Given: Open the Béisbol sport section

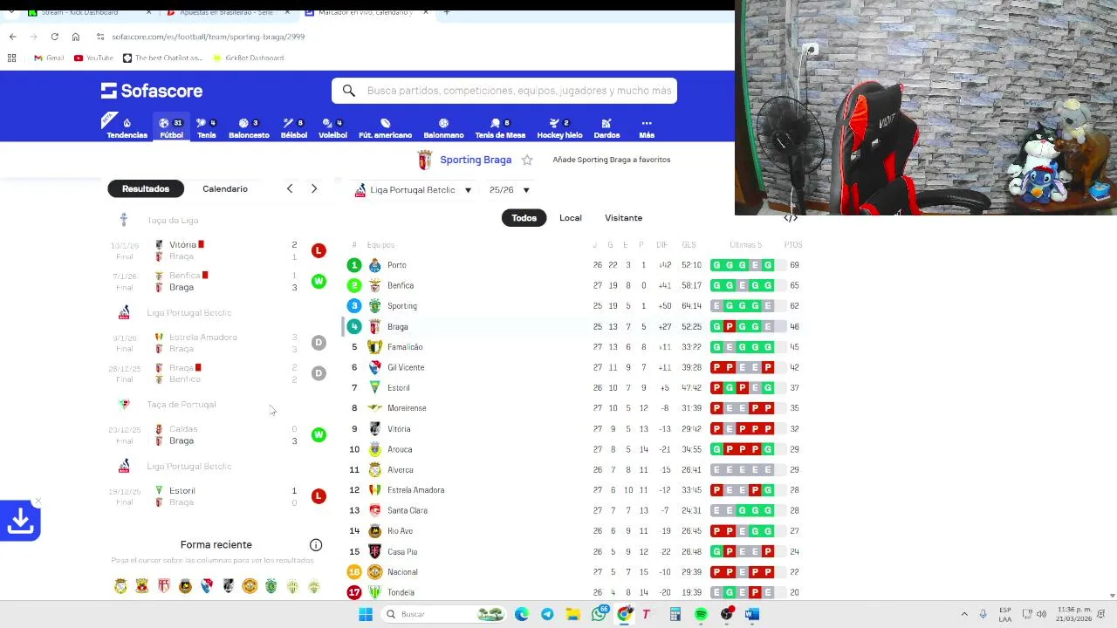Looking at the screenshot, I should click(x=293, y=127).
